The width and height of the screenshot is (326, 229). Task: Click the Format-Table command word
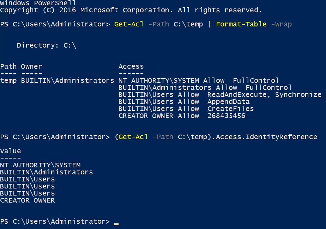[x=241, y=24]
